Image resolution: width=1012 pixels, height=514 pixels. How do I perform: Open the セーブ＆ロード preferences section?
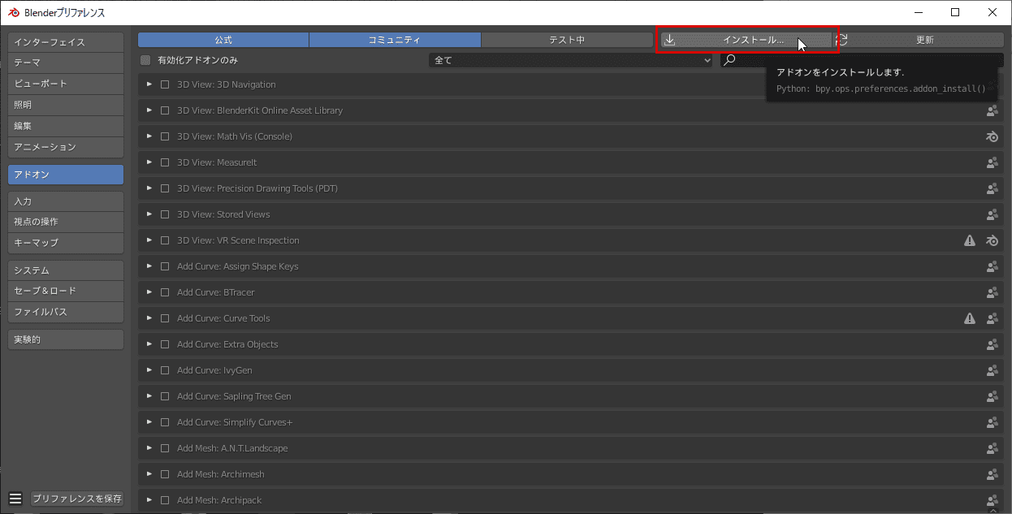point(66,291)
